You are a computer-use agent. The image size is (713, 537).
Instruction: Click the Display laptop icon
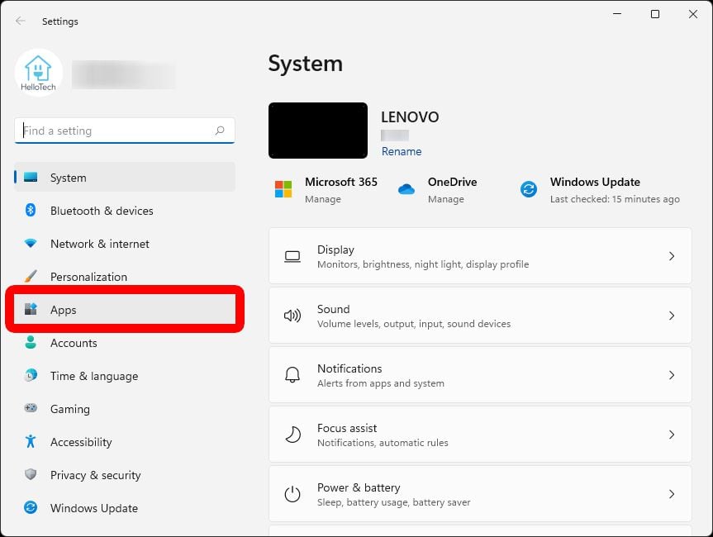292,256
